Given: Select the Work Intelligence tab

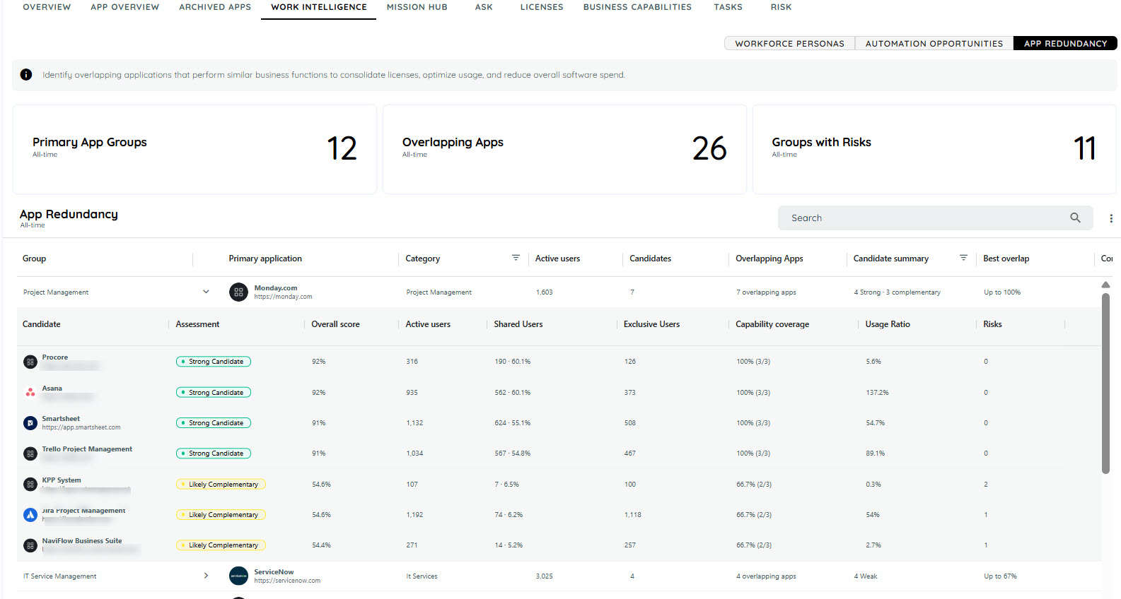Looking at the screenshot, I should point(319,7).
